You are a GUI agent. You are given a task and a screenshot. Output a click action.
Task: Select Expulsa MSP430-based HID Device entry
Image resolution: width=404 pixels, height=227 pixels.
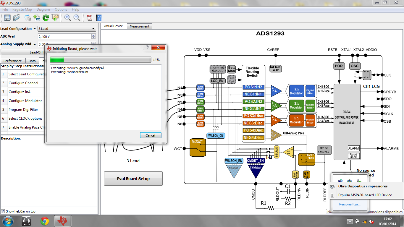(365, 195)
